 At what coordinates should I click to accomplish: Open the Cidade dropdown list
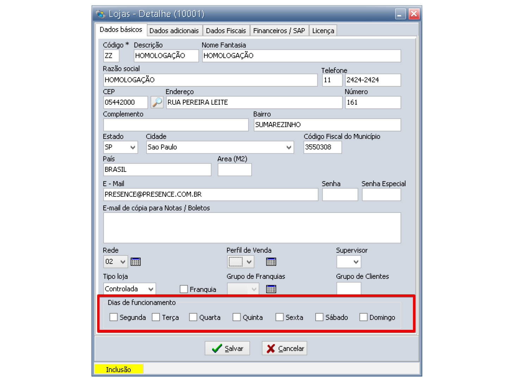tap(289, 147)
